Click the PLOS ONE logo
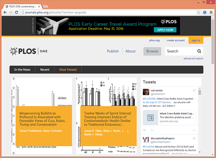This screenshot has width=216, height=158. point(28,51)
